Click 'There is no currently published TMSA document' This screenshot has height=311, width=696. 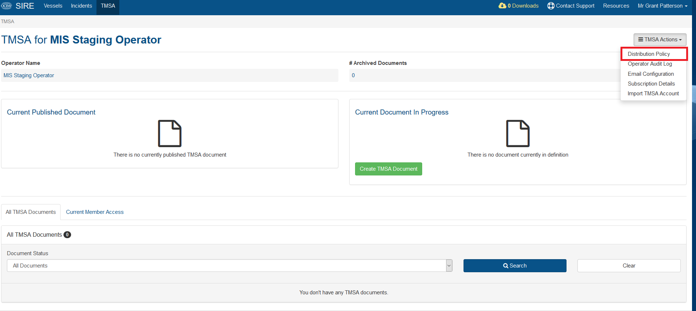pyautogui.click(x=170, y=155)
